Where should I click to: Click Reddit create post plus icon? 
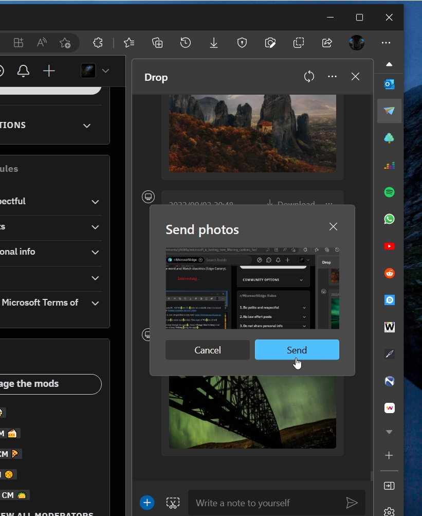coord(49,71)
